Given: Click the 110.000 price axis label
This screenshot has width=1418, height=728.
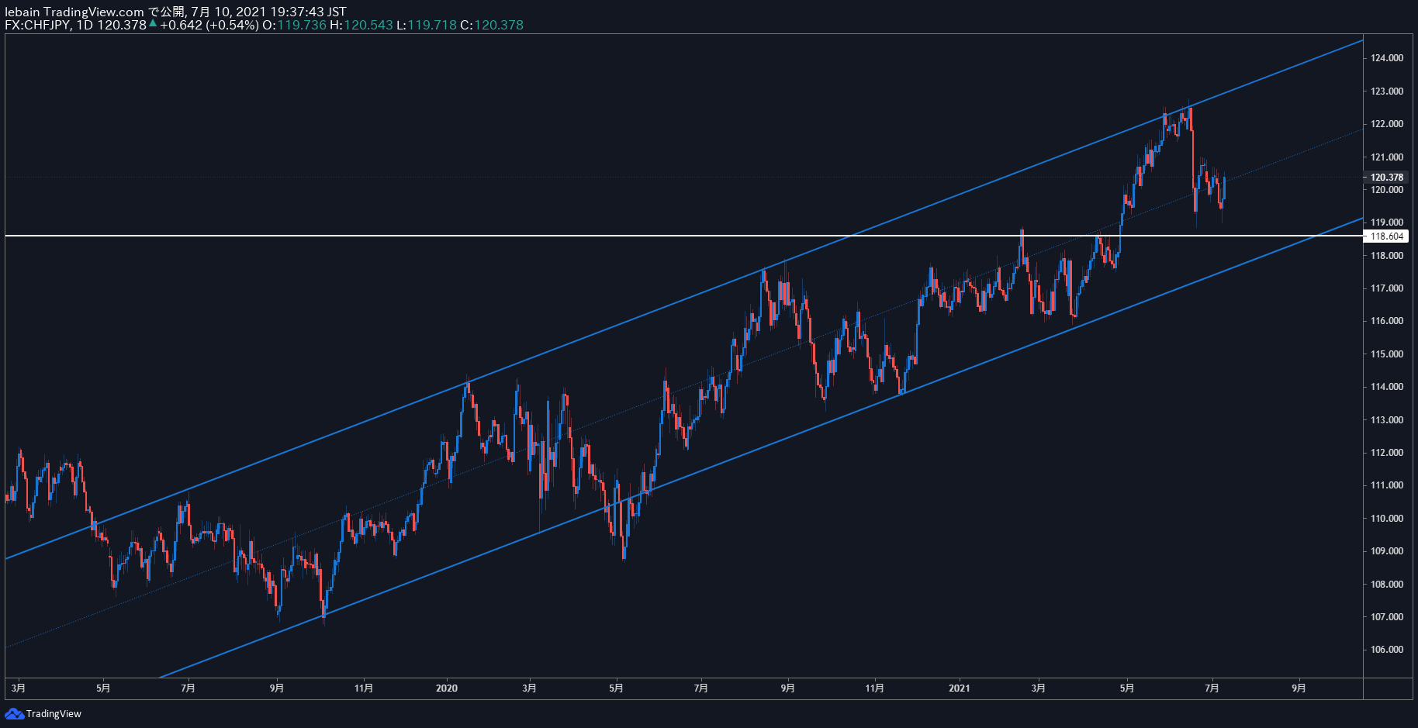Looking at the screenshot, I should coord(1387,519).
